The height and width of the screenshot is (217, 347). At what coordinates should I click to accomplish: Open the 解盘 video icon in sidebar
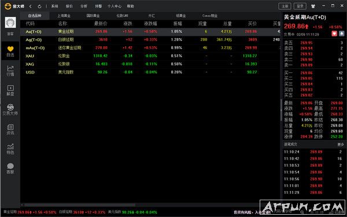click(10, 90)
